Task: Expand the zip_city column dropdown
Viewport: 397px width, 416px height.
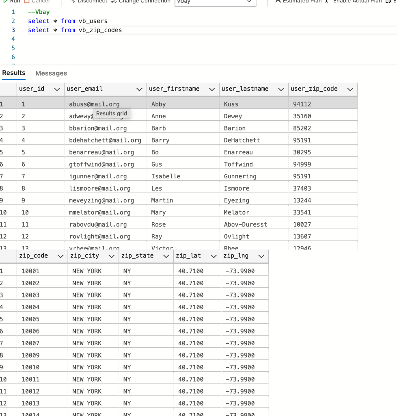Action: point(112,256)
